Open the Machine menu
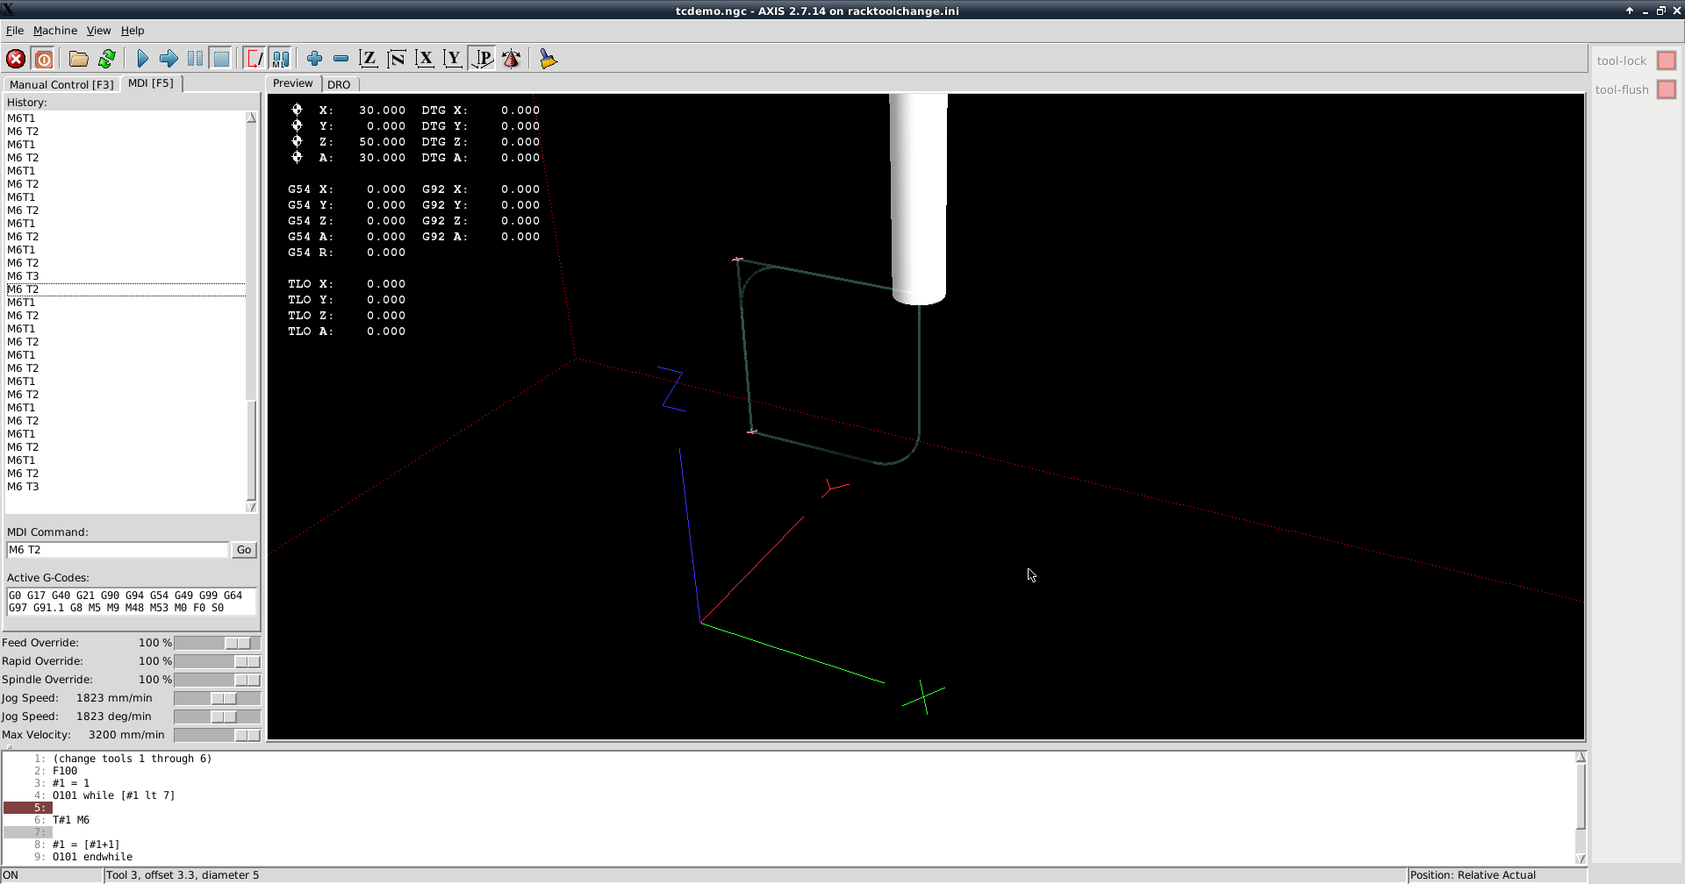This screenshot has width=1685, height=884. [x=55, y=31]
